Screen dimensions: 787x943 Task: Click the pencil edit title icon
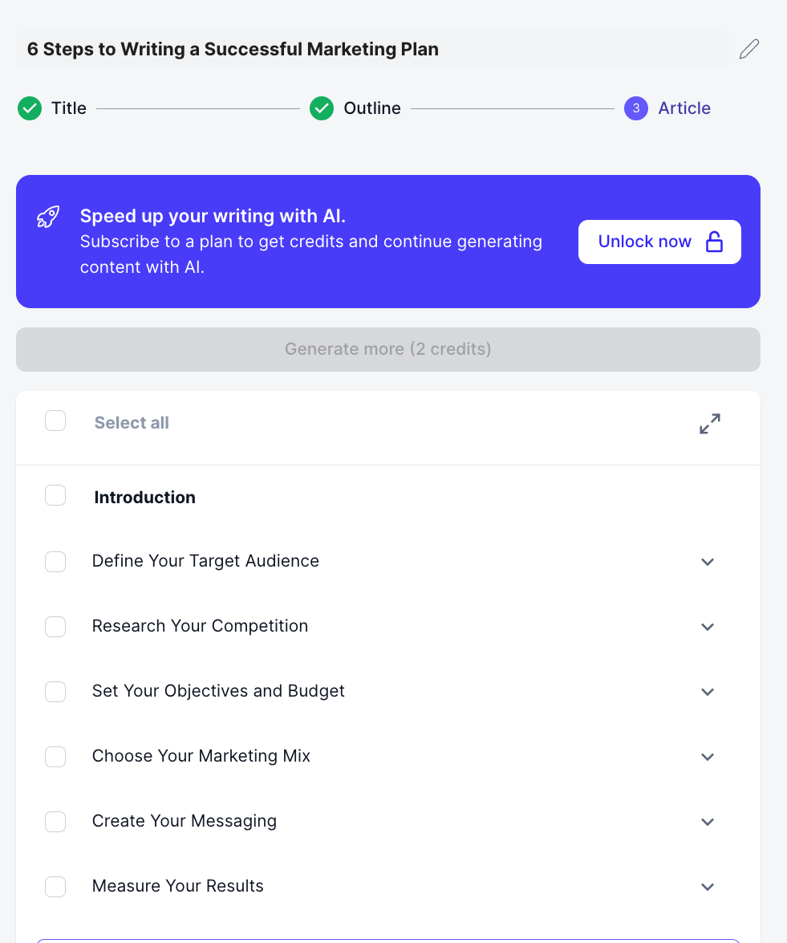pyautogui.click(x=748, y=49)
